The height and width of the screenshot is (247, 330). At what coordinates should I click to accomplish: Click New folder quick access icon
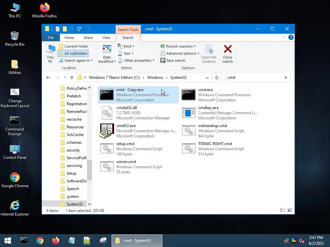coord(65,29)
